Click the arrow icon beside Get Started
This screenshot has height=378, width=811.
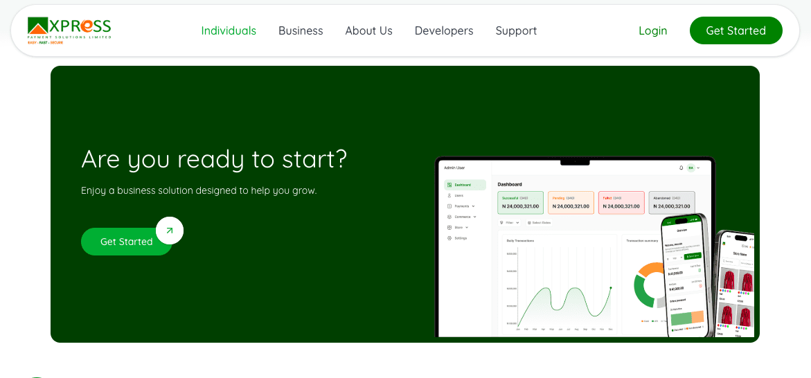click(x=170, y=231)
